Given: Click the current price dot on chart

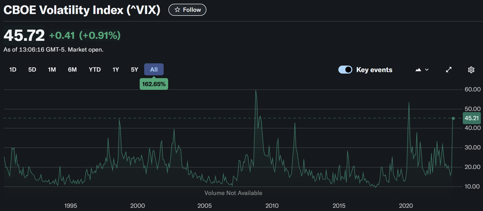Looking at the screenshot, I should coord(453,118).
